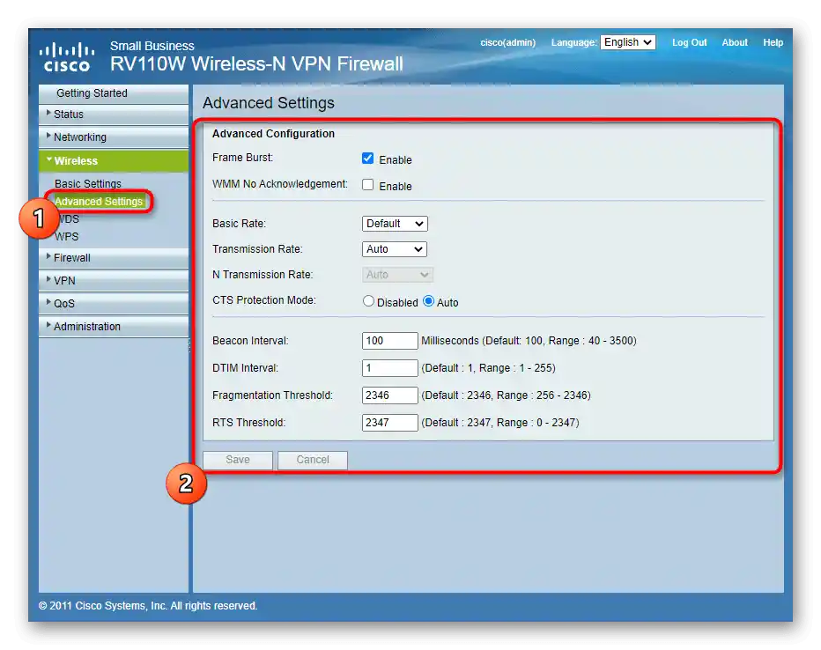Open Wireless Advanced Settings page
Viewport: 821px width, 650px height.
pos(99,202)
